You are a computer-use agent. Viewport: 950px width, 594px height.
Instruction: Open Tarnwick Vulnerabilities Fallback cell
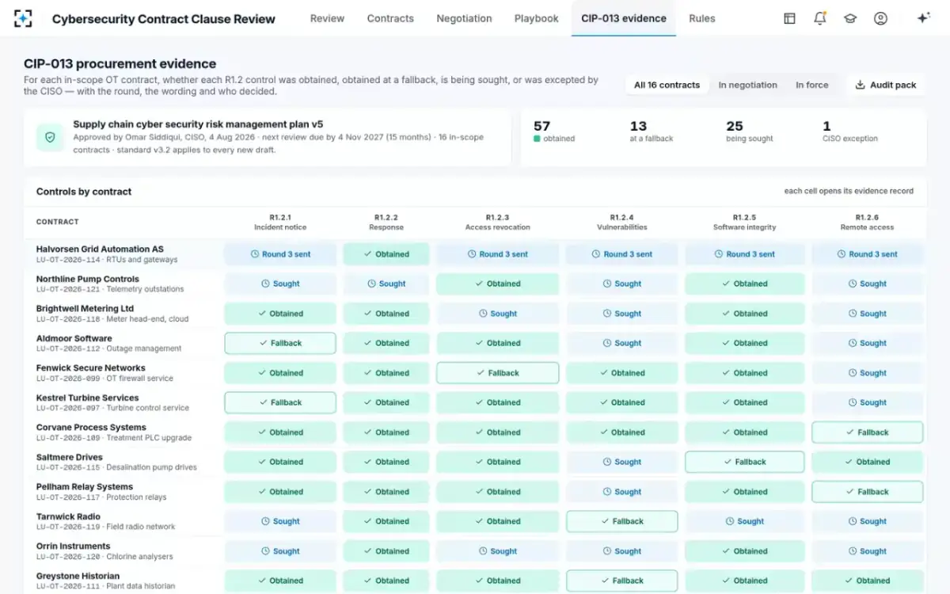622,521
